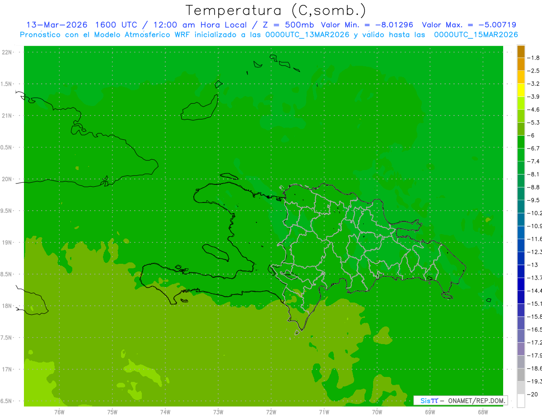Pick the amber swatch between -2.5 and -3.2

pos(521,77)
